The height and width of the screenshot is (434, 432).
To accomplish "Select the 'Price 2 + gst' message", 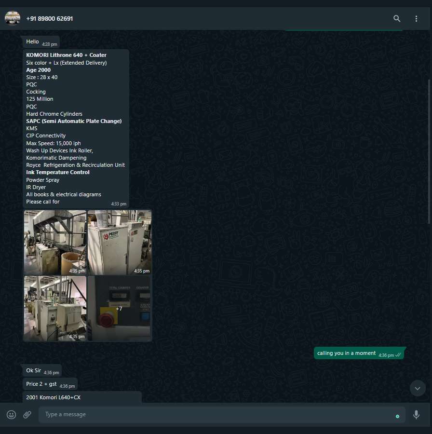I will click(x=50, y=384).
